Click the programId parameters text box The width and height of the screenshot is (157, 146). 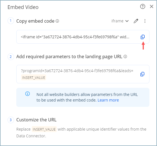(x=83, y=74)
